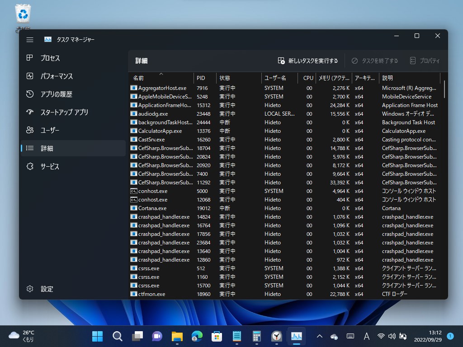Switch to パフォーマンス page
Screen dimensions: 463x347
(x=73, y=76)
